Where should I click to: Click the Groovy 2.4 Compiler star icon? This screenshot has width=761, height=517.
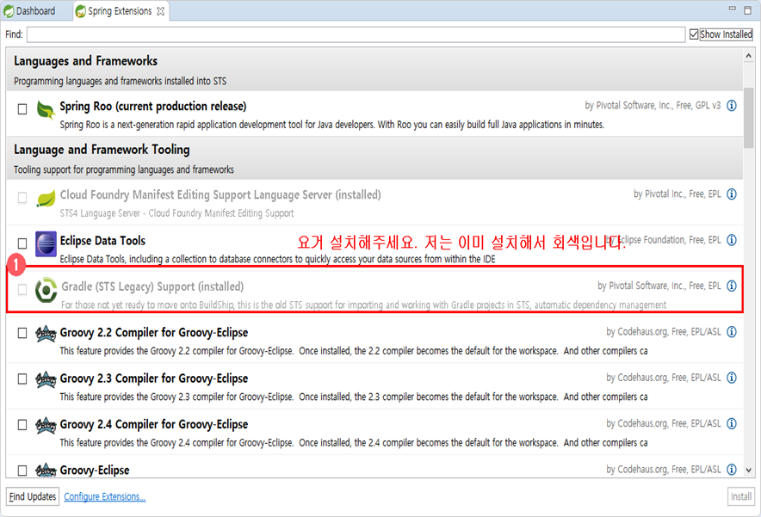click(x=46, y=425)
